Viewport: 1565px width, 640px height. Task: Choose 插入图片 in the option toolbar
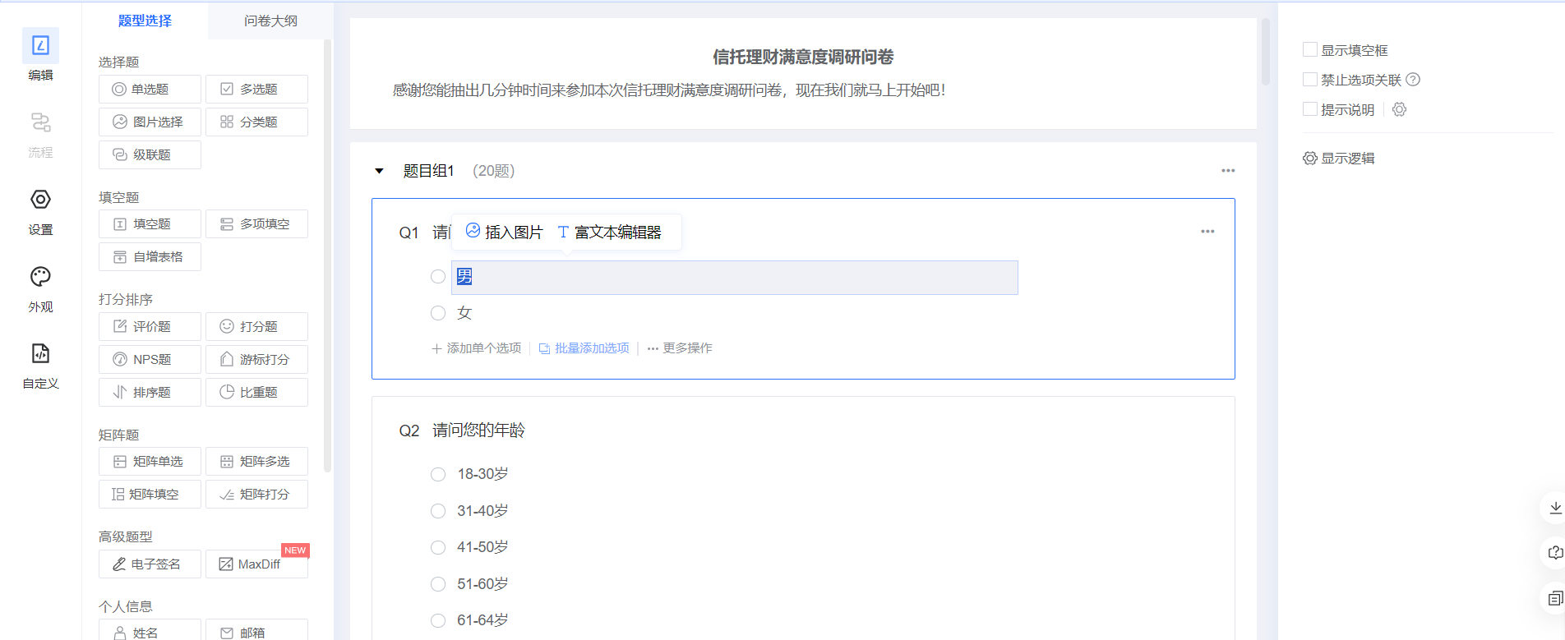coord(505,233)
